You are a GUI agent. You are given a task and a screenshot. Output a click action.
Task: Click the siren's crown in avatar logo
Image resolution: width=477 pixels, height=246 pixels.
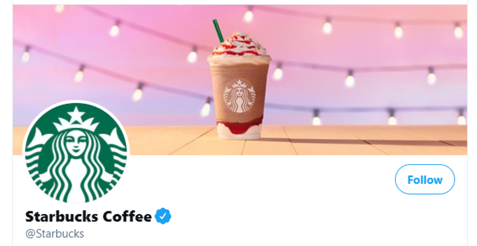76,120
